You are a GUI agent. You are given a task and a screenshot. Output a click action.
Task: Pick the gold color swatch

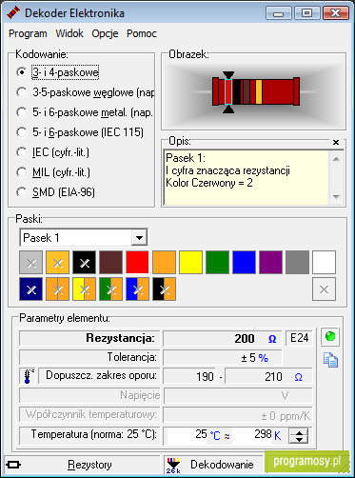coord(57,263)
